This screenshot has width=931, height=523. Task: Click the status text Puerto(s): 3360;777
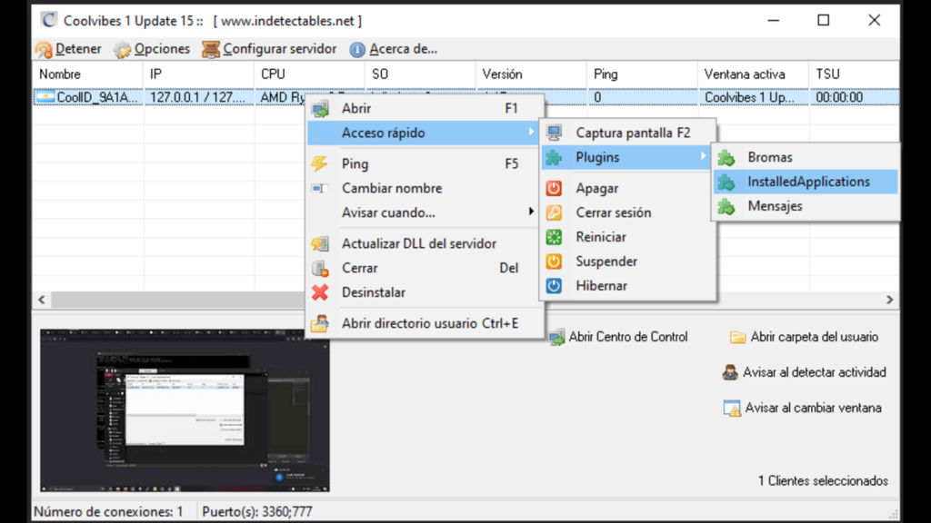point(257,512)
